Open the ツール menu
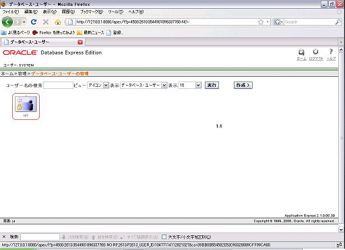345x250 pixels. [115, 11]
